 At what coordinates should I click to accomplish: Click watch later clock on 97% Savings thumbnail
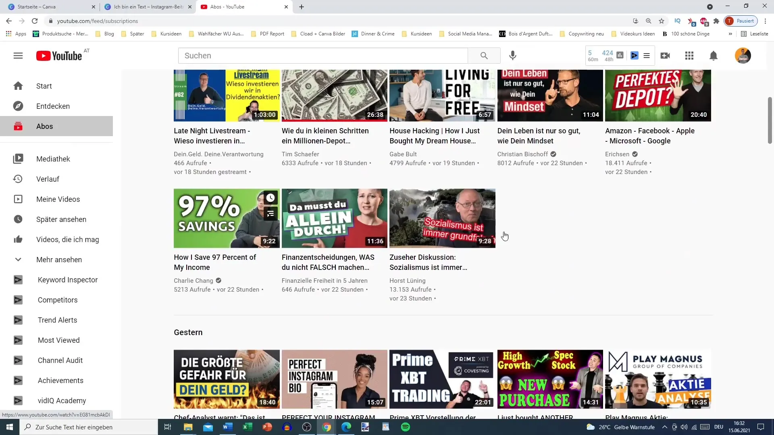tap(270, 198)
